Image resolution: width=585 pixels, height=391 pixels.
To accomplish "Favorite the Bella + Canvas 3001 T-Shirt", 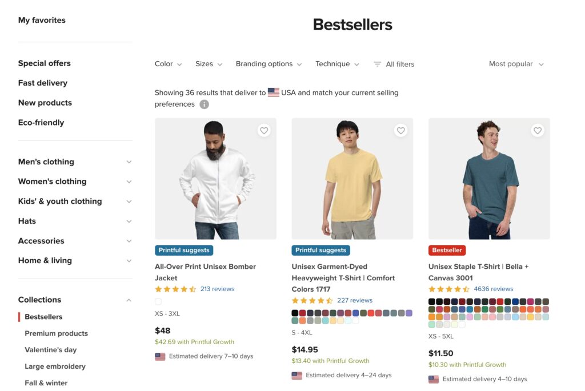I will 538,131.
